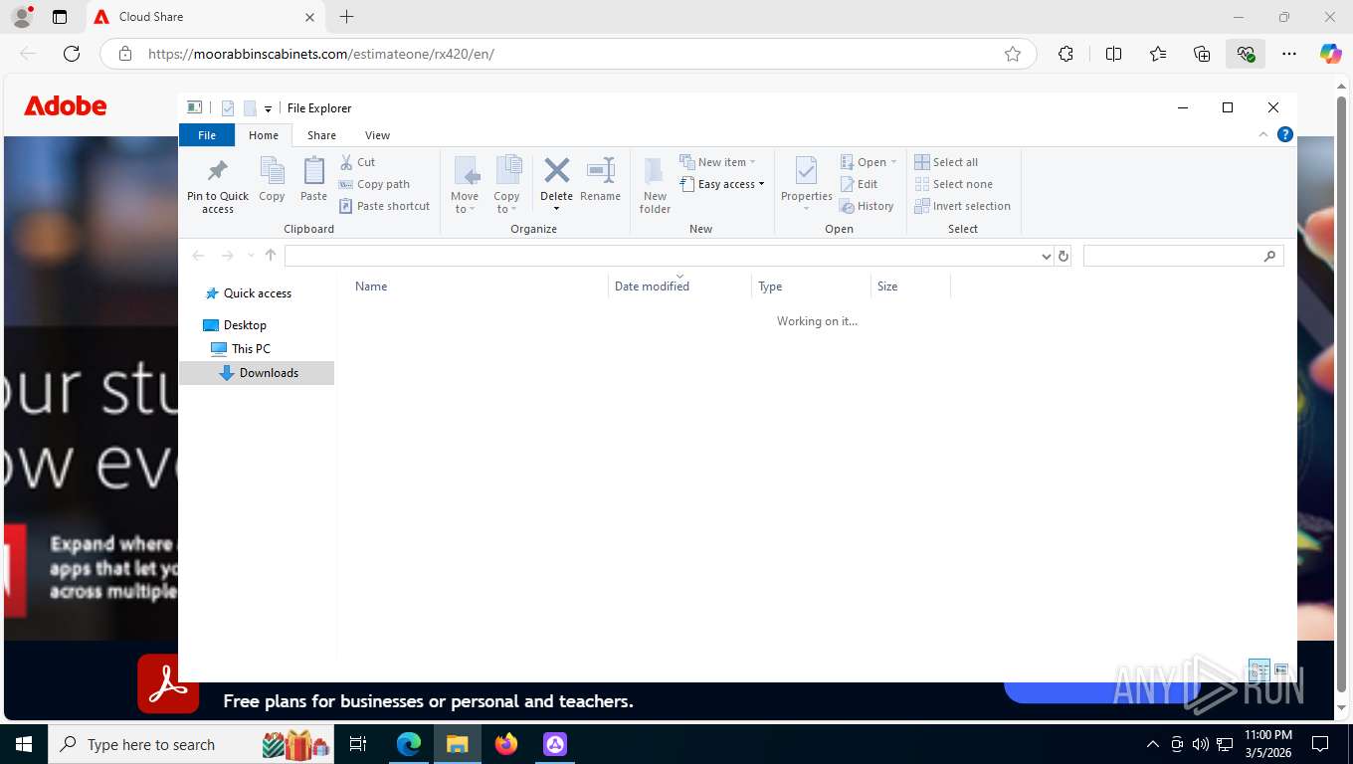Collapse the ribbon with the chevron
This screenshot has width=1353, height=764.
coord(1263,134)
